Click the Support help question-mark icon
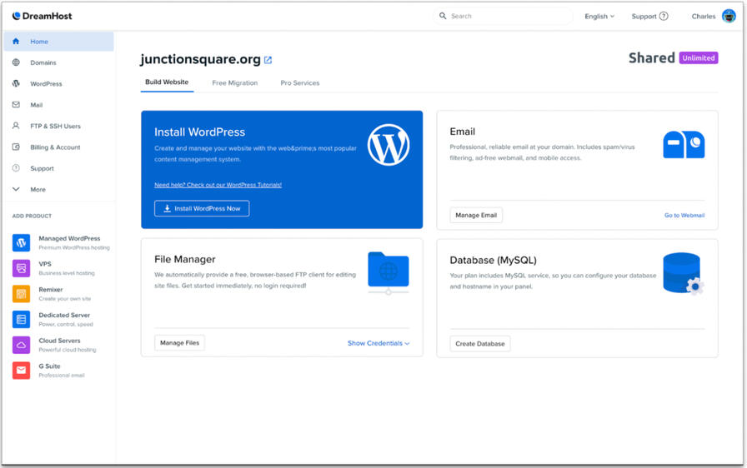Screen dimensions: 747x468 tap(664, 16)
